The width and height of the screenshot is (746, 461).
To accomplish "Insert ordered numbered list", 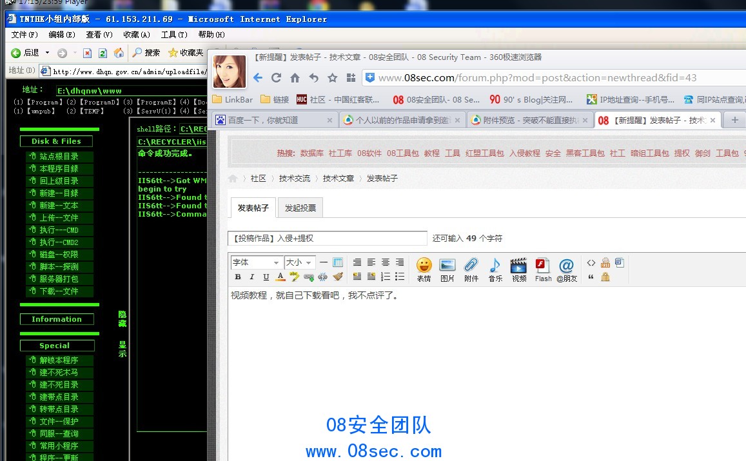I will pos(386,277).
